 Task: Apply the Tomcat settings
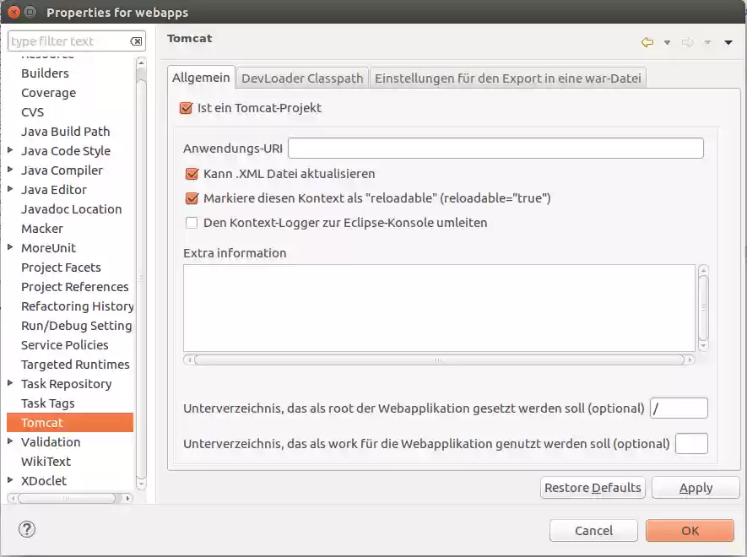coord(695,487)
